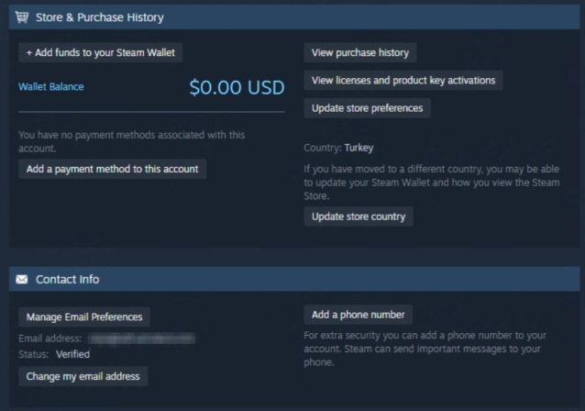Click the Store & Purchase History heading
Viewport: 585px width, 411px height.
(99, 17)
